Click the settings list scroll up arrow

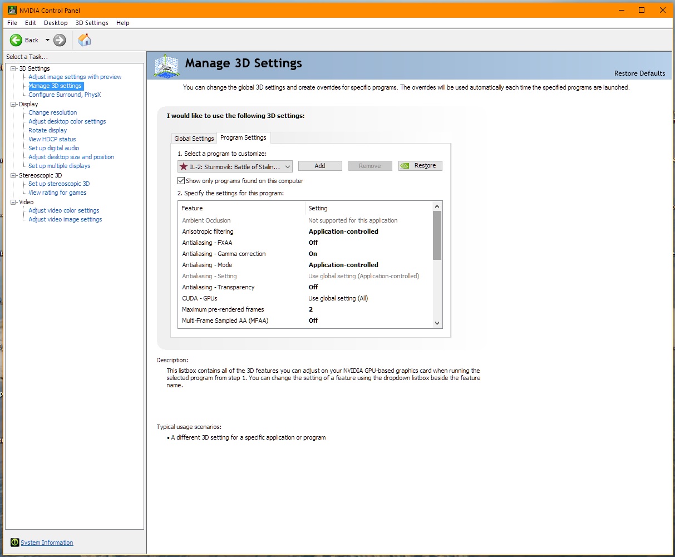(x=437, y=206)
